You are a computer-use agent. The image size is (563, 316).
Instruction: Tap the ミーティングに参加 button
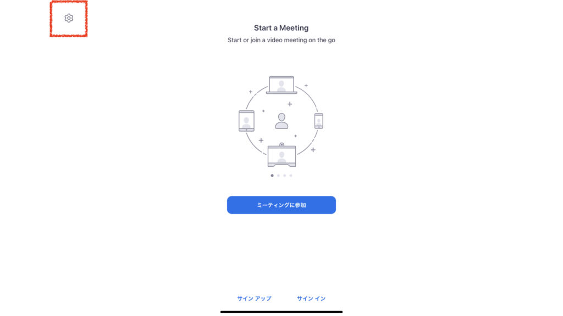coord(281,205)
